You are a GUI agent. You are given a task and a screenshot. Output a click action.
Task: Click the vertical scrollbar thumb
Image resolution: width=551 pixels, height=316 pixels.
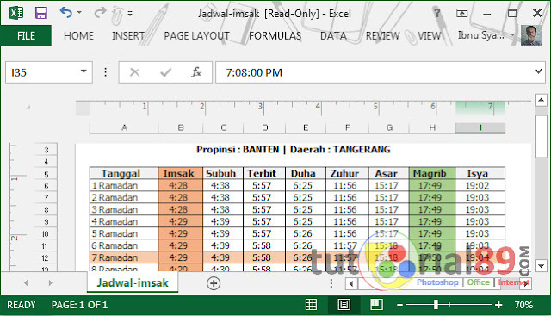(541, 136)
